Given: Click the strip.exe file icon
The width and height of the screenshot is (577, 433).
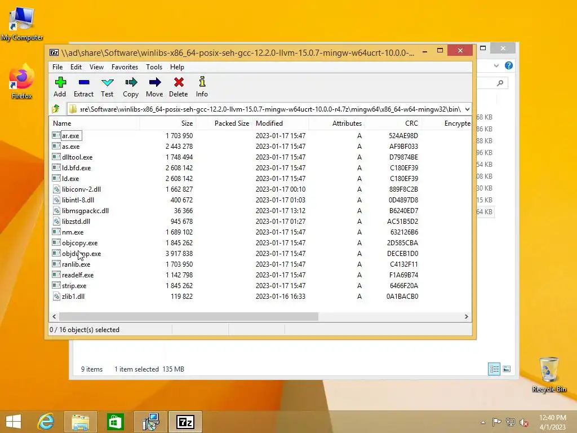Looking at the screenshot, I should point(56,286).
